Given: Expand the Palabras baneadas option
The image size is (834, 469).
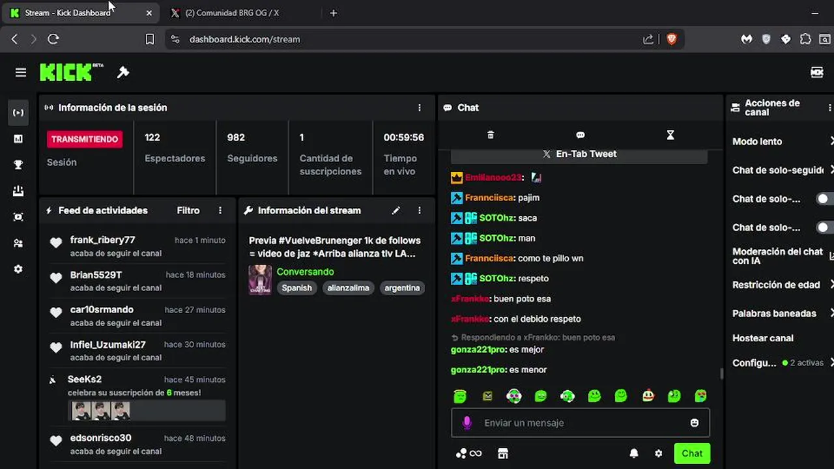Looking at the screenshot, I should point(782,313).
